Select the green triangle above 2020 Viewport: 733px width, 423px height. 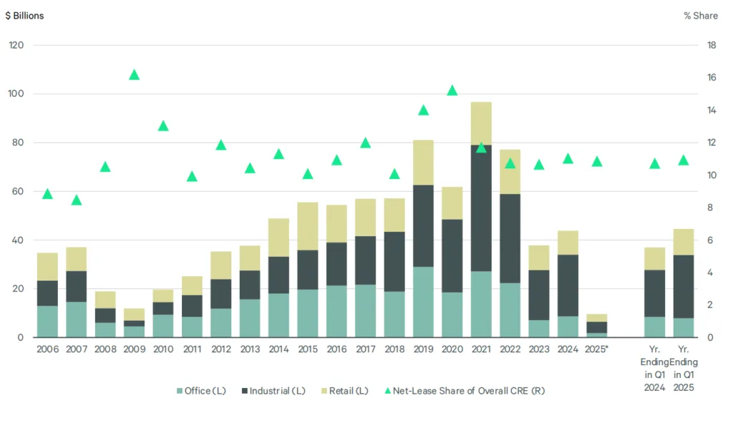click(x=452, y=90)
